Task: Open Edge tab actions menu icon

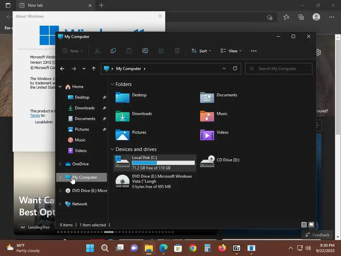Action: point(8,5)
